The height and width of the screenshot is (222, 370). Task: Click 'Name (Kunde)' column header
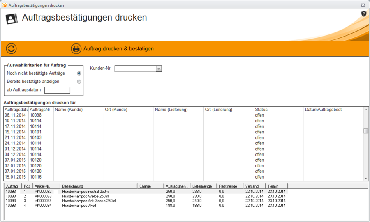[x=79, y=110]
